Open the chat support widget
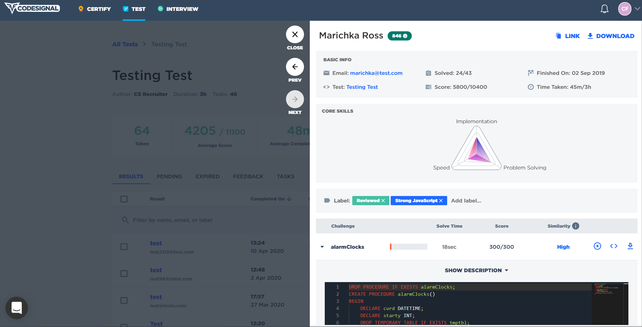642x327 pixels. point(17,308)
